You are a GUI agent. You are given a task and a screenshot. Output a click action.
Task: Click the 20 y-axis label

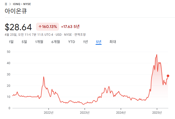point(9,86)
